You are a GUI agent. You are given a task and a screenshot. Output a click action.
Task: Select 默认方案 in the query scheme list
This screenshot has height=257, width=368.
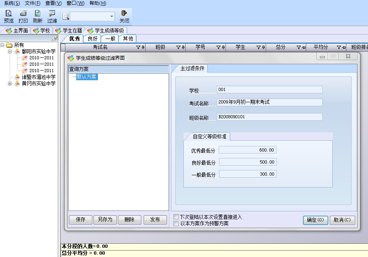coord(87,77)
